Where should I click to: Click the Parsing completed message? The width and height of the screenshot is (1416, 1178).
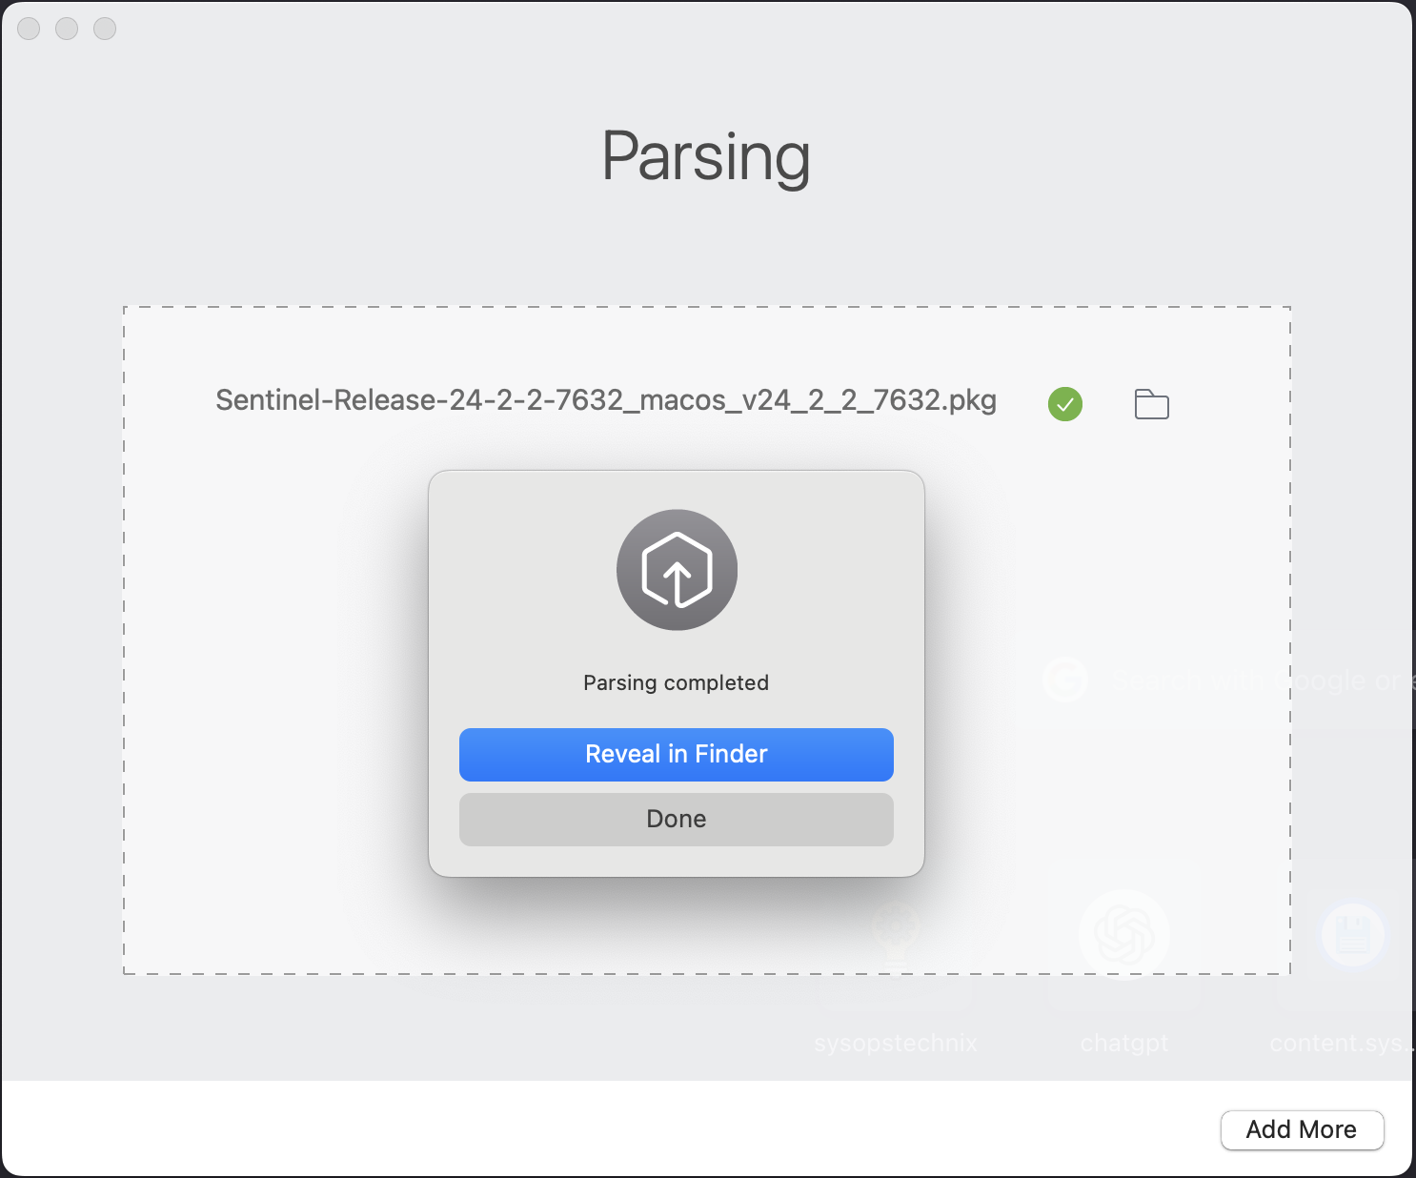coord(677,682)
